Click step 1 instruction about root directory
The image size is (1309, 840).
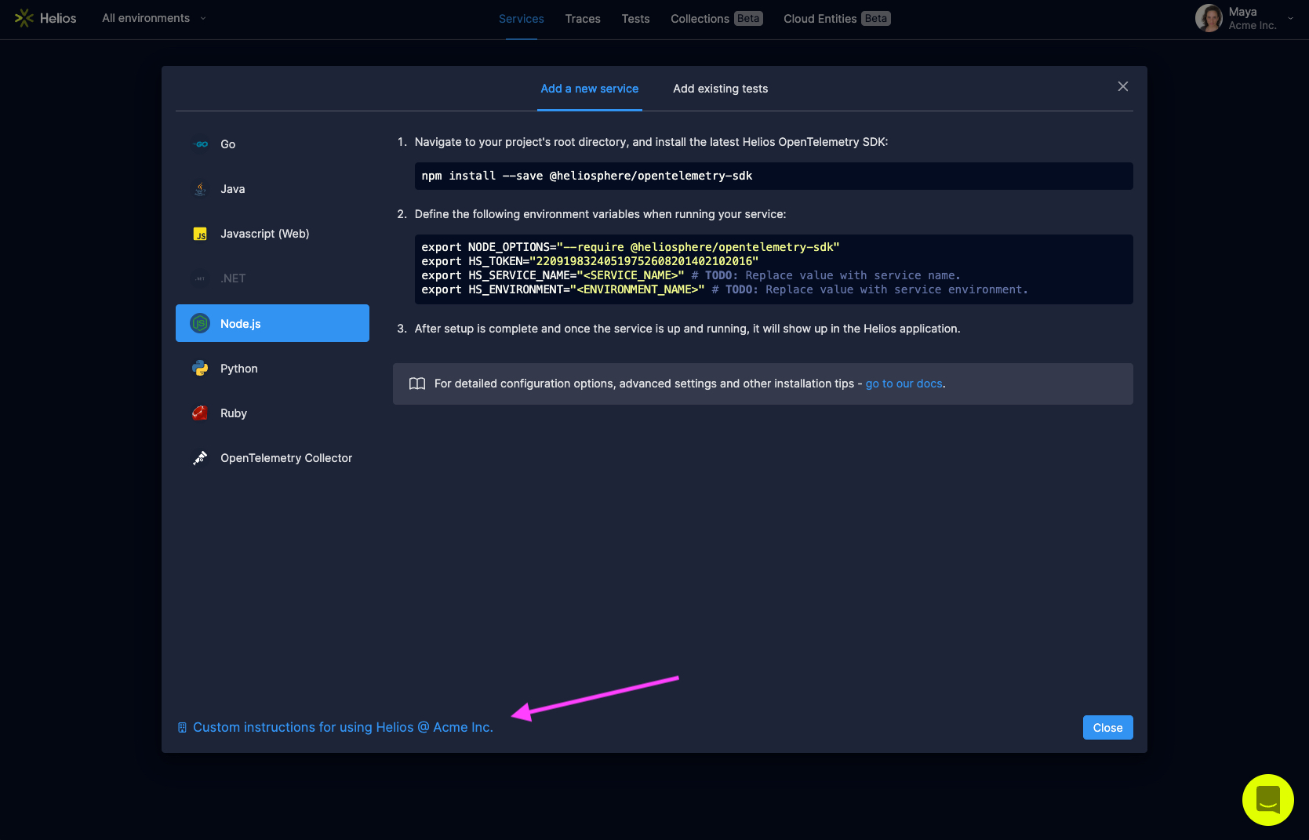coord(651,142)
